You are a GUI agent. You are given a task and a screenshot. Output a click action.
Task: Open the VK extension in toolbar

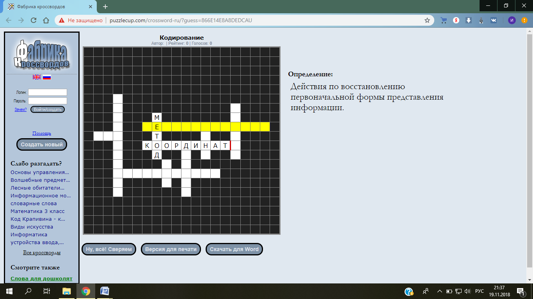[494, 20]
